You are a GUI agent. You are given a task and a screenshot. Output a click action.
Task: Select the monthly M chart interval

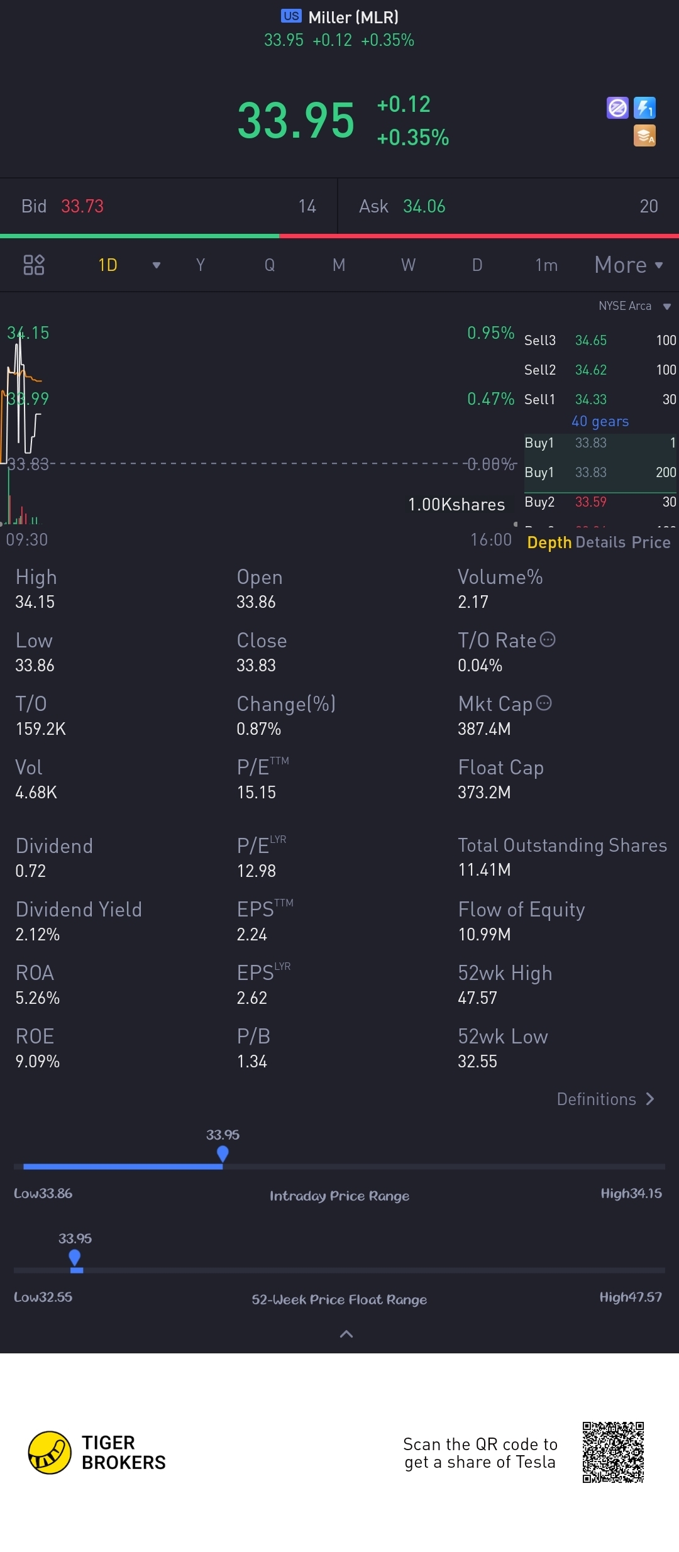tap(339, 265)
